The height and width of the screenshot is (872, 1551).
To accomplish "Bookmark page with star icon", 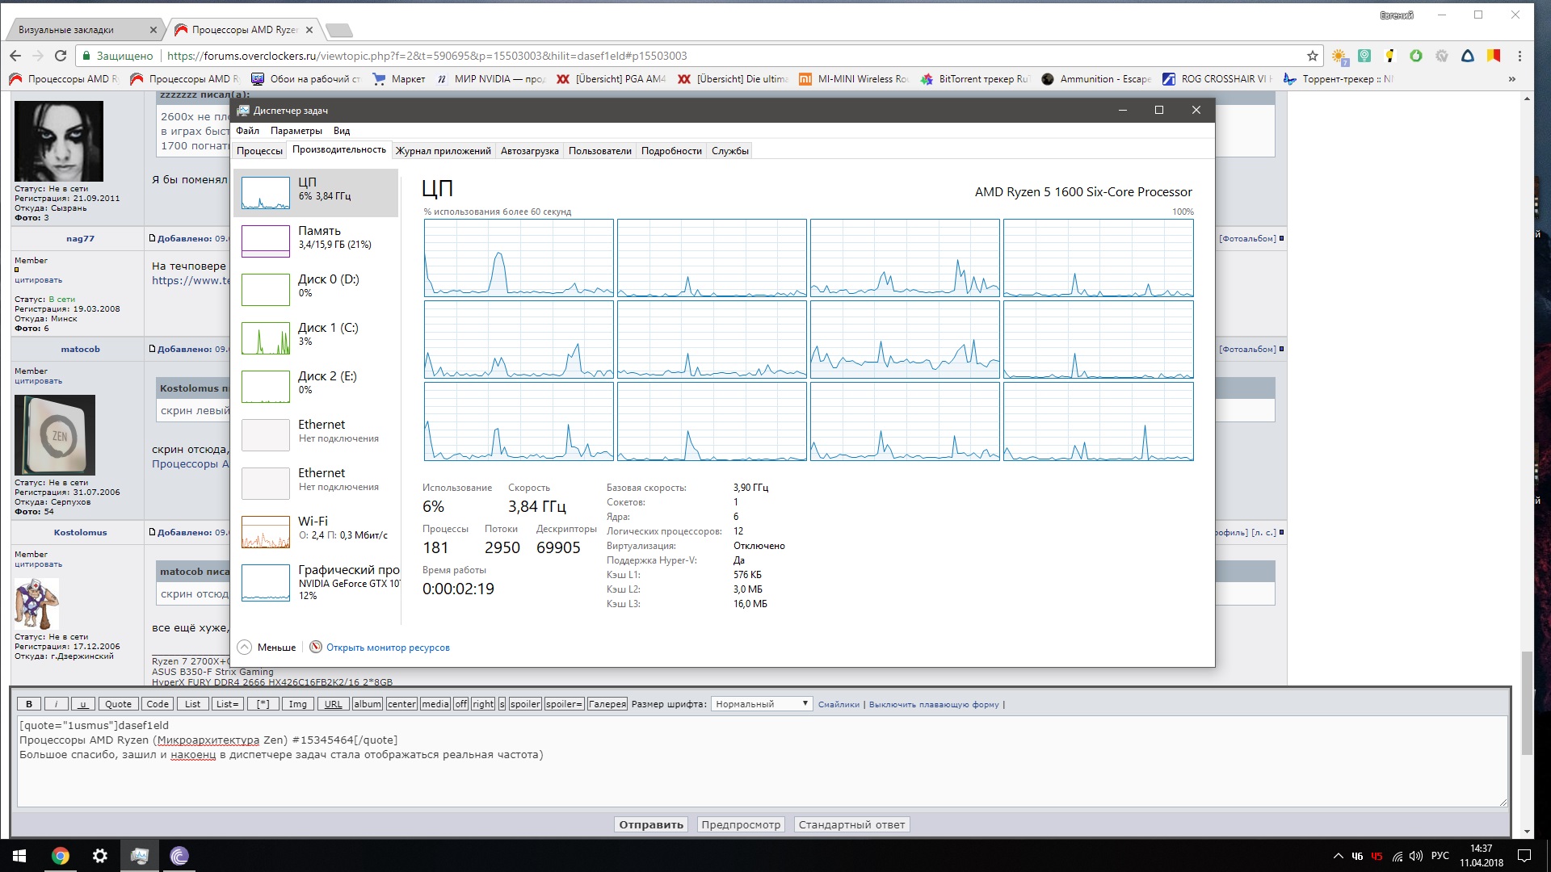I will coord(1313,56).
